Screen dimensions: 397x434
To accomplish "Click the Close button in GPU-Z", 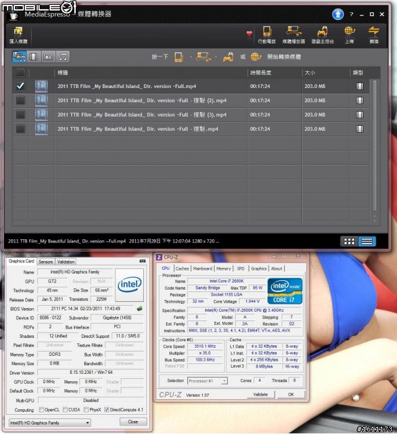I will pyautogui.click(x=133, y=422).
